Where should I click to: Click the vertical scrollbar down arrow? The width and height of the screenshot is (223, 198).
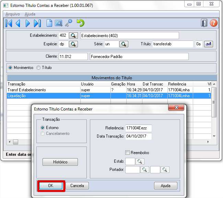[x=214, y=136]
